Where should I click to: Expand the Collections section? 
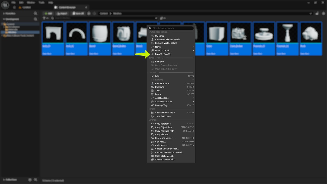point(4,180)
